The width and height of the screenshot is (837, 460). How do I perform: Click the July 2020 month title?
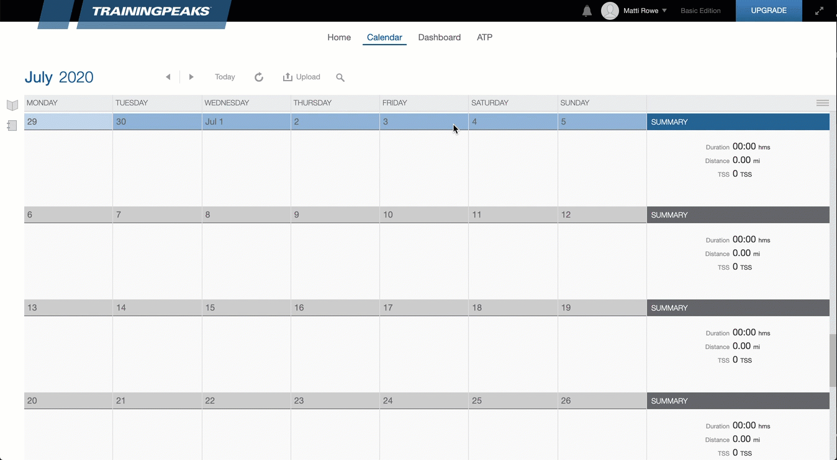click(x=59, y=77)
